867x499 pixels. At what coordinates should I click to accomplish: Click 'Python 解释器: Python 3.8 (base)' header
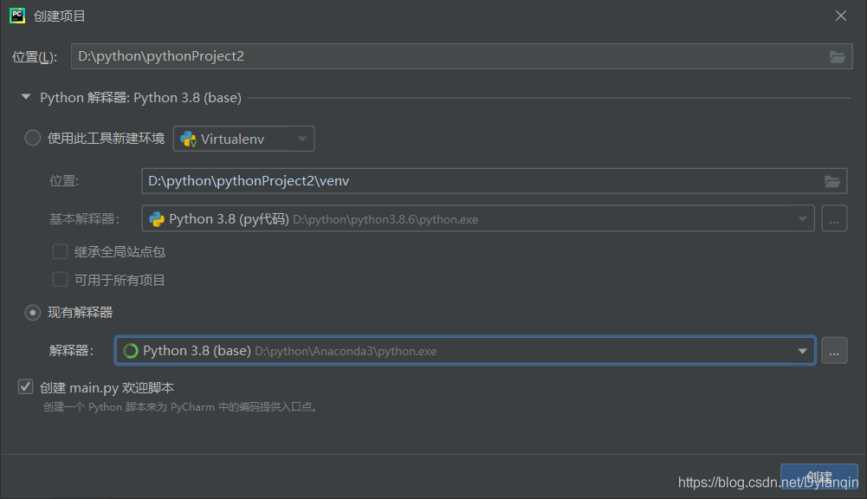pyautogui.click(x=140, y=97)
